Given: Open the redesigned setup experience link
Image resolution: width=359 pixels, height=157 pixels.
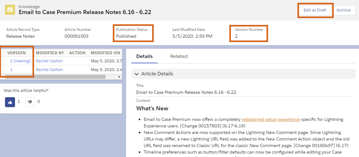Looking at the screenshot, I should point(271,119).
